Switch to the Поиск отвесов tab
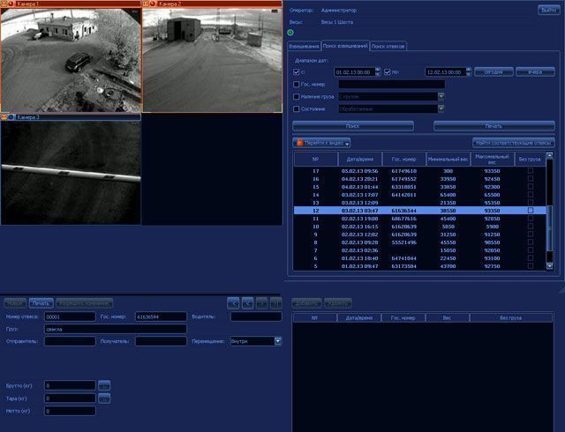This screenshot has height=432, width=565. (388, 47)
